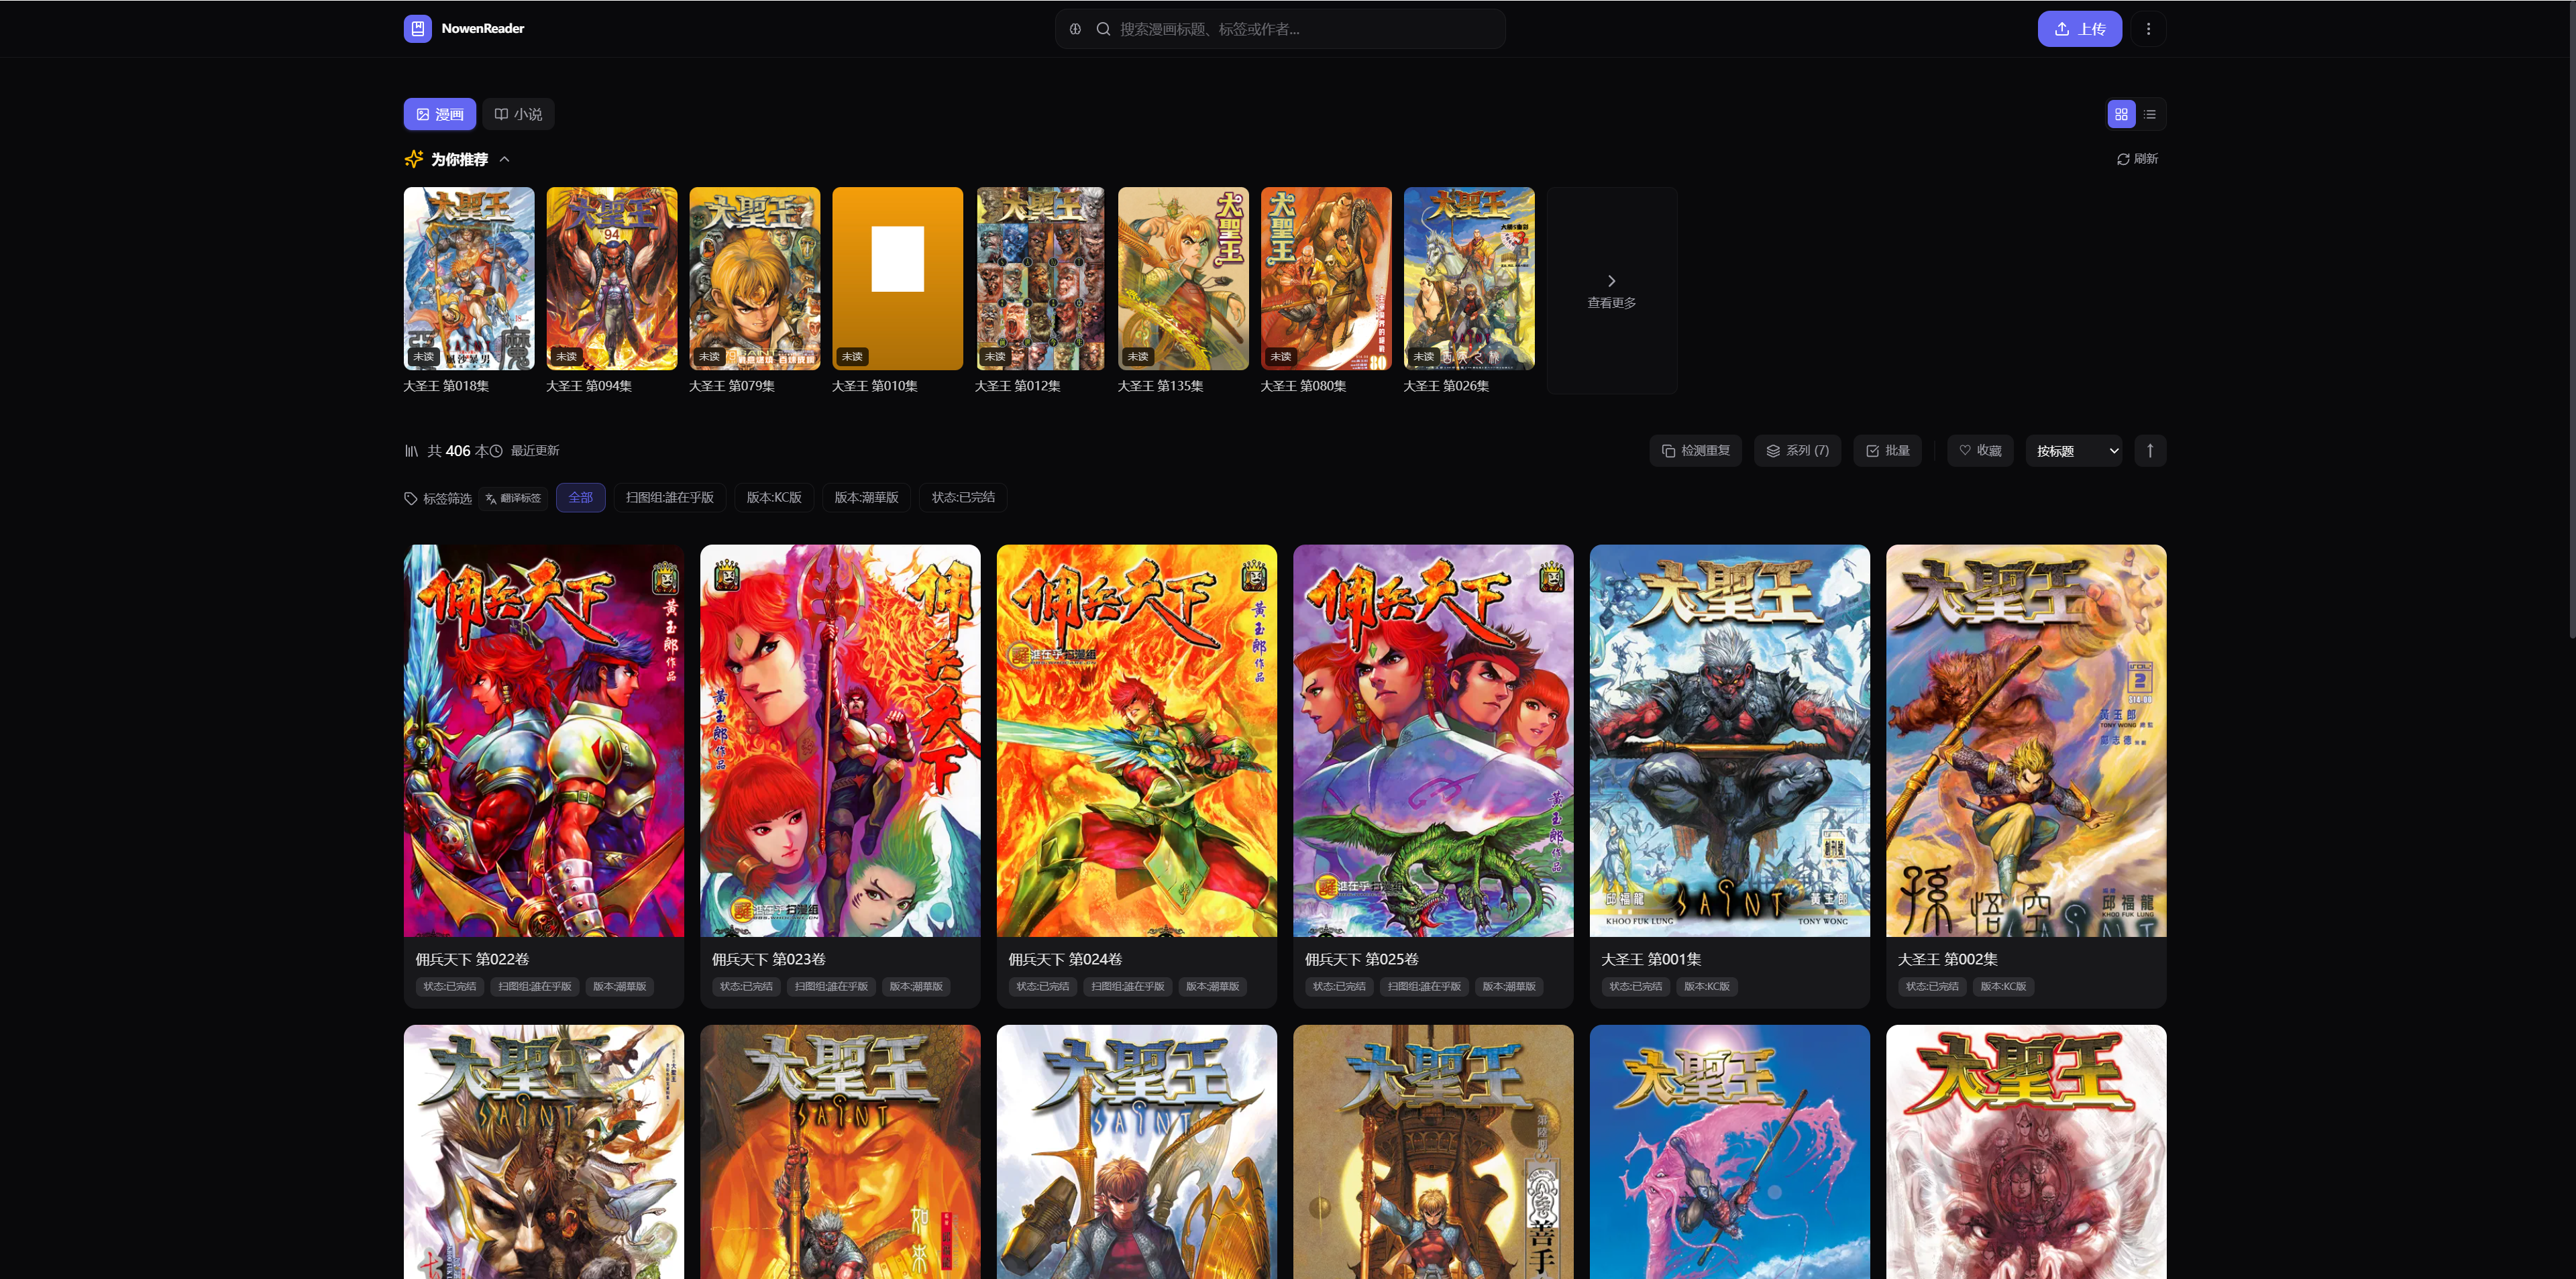Click the AI brain icon in search bar

coord(1075,29)
